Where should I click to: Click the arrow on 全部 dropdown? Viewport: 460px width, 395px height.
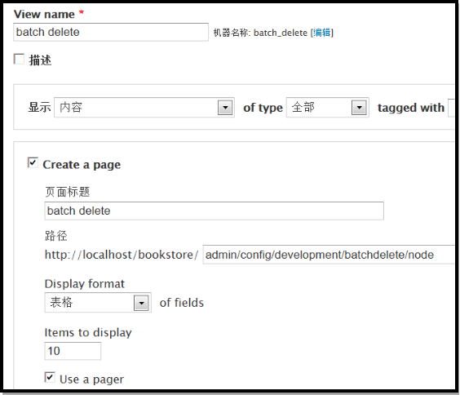coord(359,108)
